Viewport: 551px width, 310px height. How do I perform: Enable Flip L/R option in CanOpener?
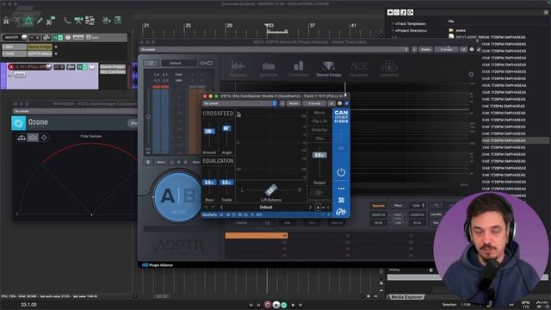pos(319,121)
